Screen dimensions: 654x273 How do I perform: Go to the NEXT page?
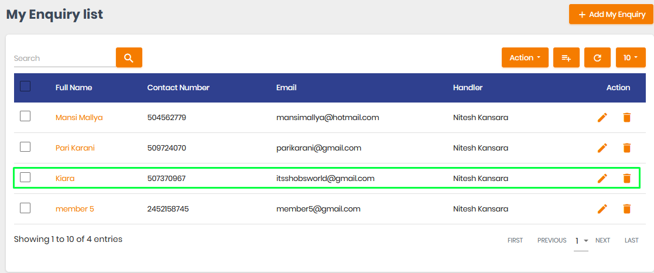pos(602,240)
